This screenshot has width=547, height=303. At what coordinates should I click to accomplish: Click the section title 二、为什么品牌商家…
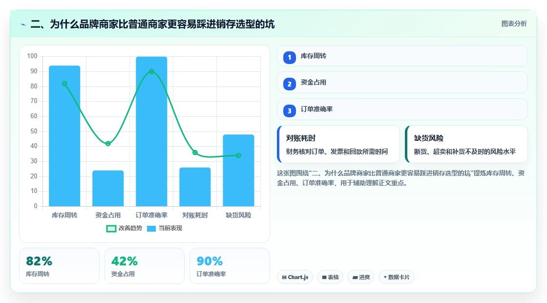point(152,24)
